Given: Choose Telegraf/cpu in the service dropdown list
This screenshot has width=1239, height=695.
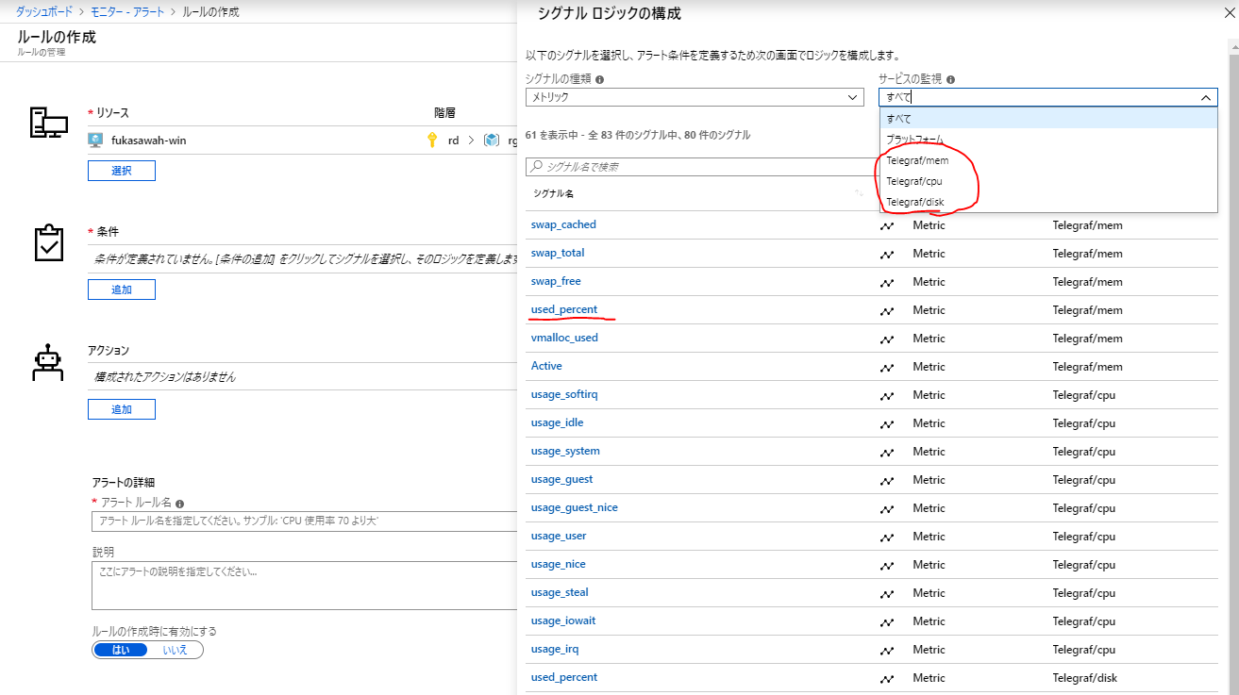Looking at the screenshot, I should point(1047,181).
